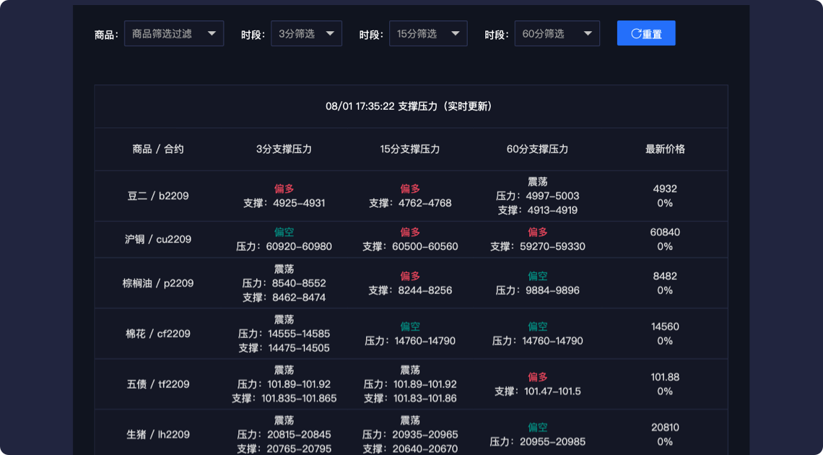Select the 沪铜 / cu2209 contract row

158,239
